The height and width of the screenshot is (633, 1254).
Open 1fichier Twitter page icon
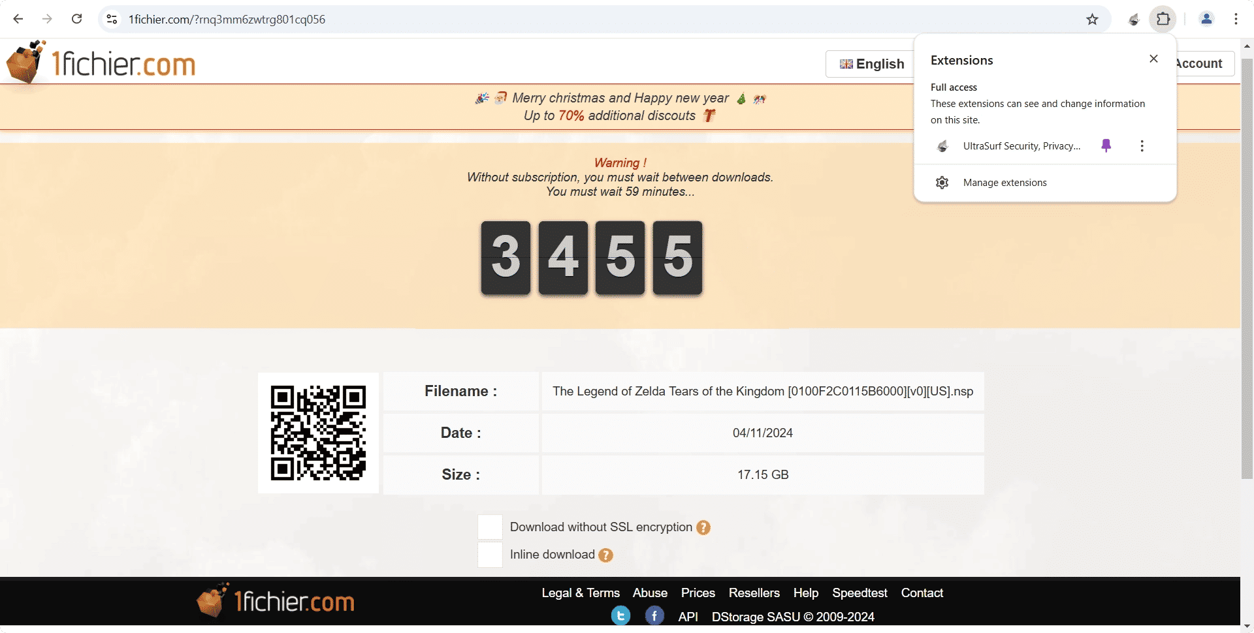tap(620, 615)
